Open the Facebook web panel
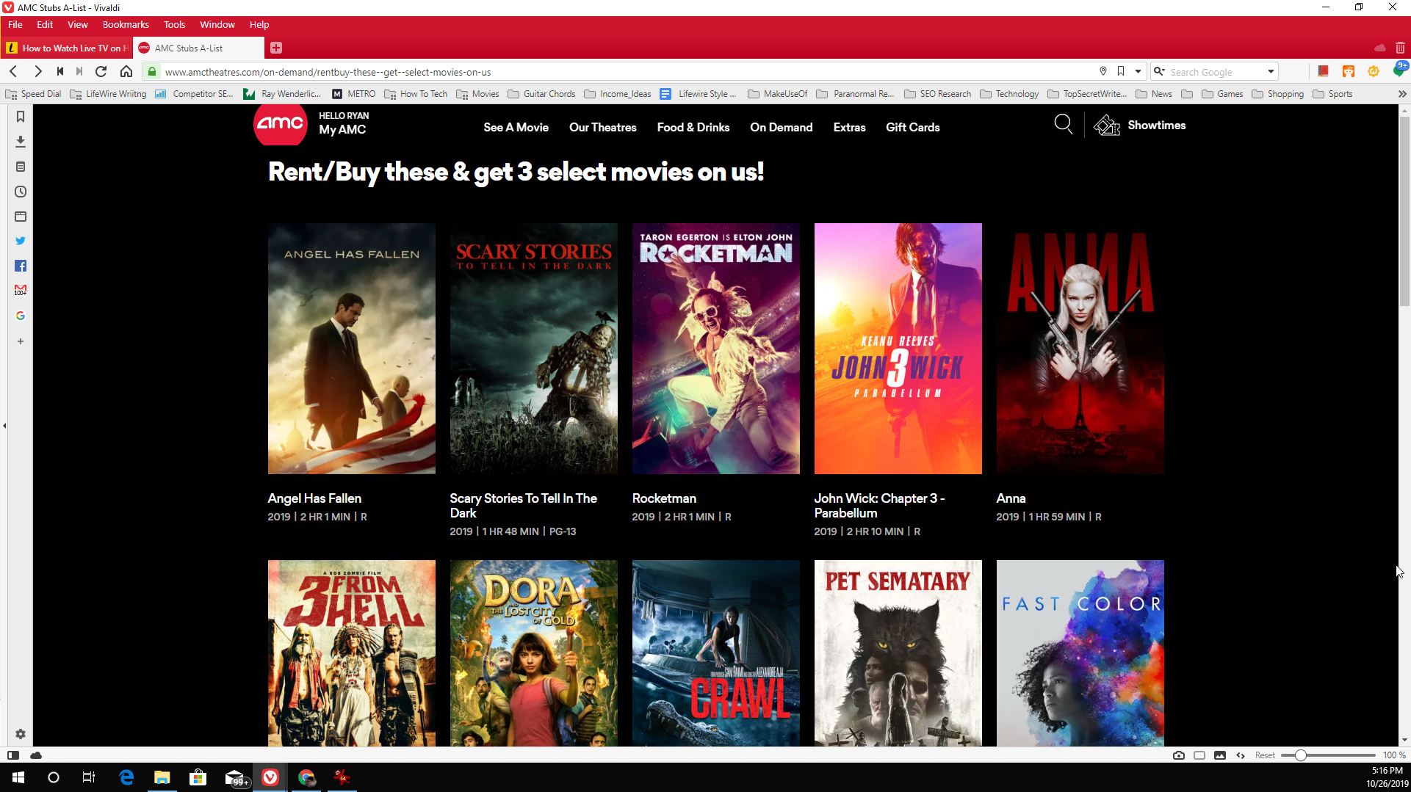Image resolution: width=1411 pixels, height=792 pixels. (x=21, y=266)
